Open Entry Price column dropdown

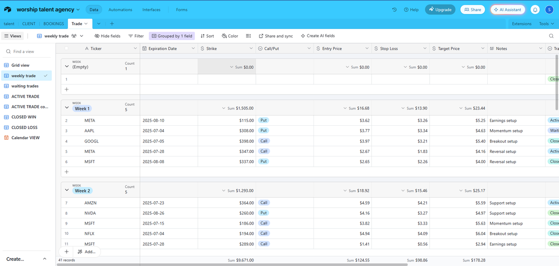click(x=367, y=48)
